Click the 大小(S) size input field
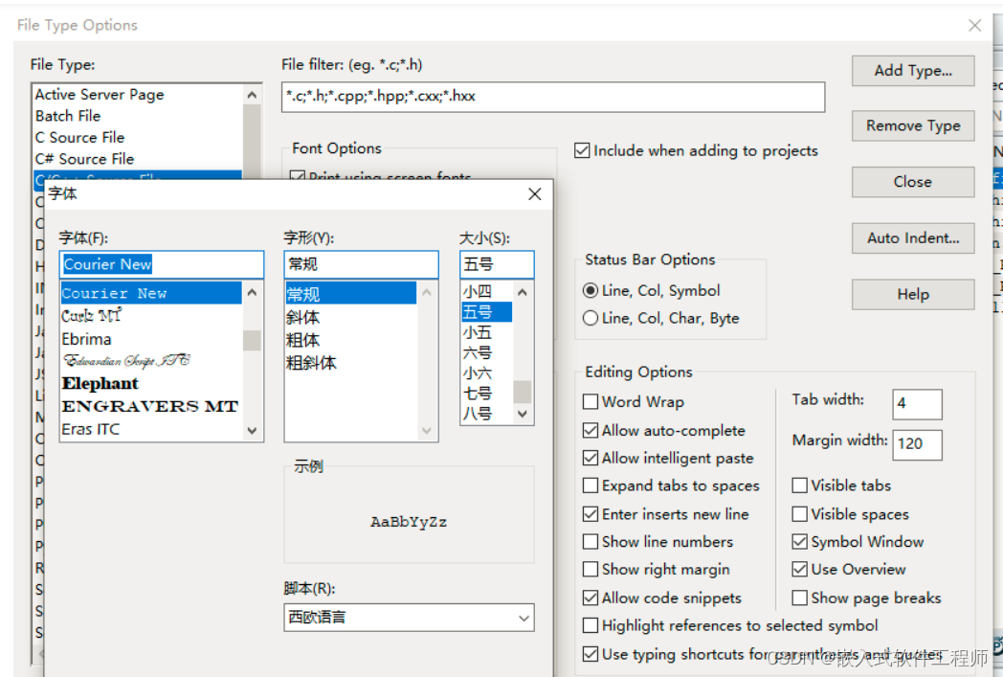The image size is (1003, 677). click(497, 264)
